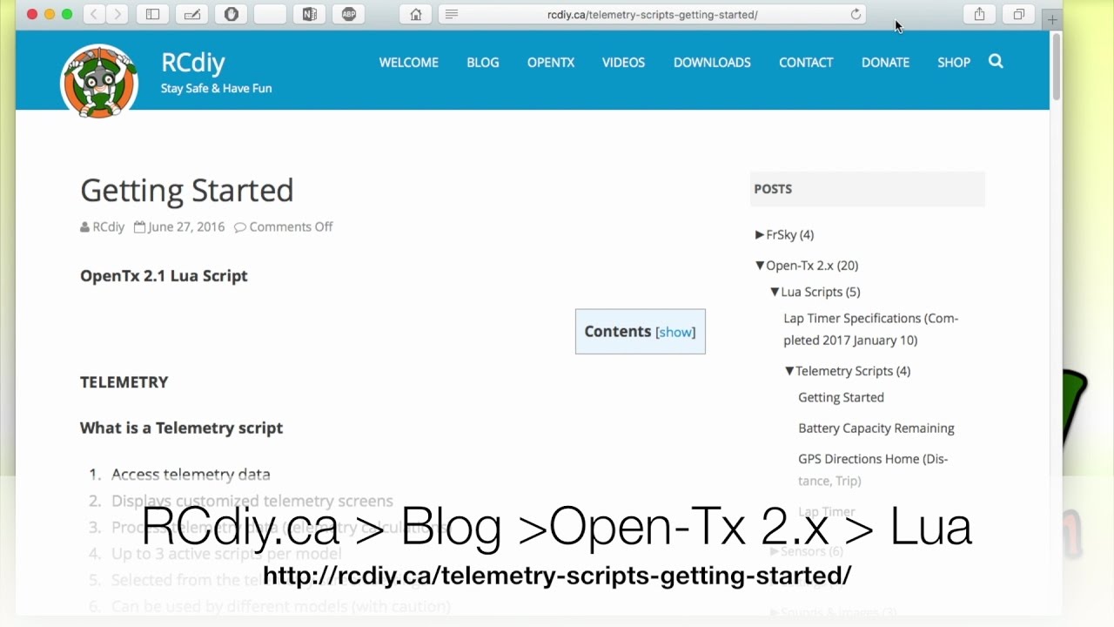Show the Contents table via [show] link

click(675, 332)
